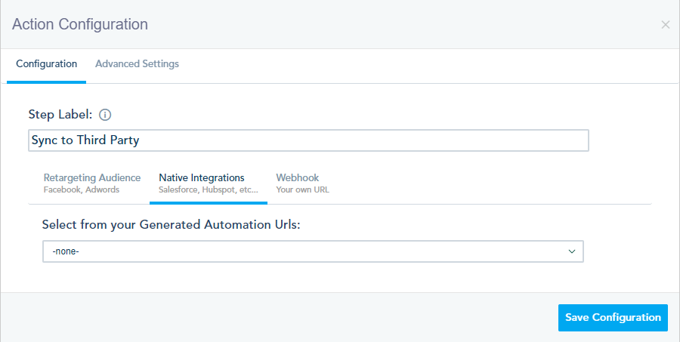Click the 'Facebook, Adwords' subtitle
Viewport: 680px width, 342px height.
[82, 189]
